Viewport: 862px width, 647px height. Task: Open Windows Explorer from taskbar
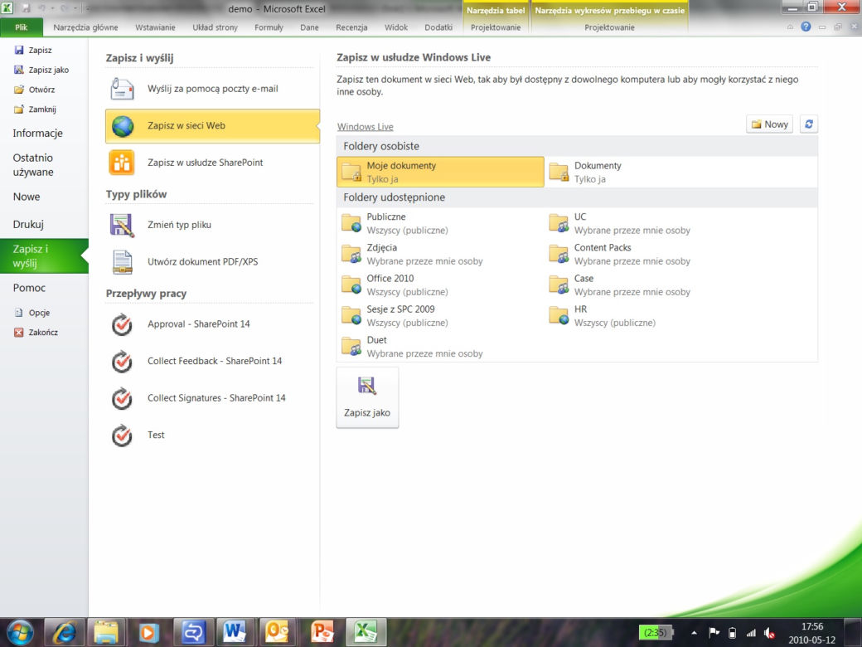point(107,632)
